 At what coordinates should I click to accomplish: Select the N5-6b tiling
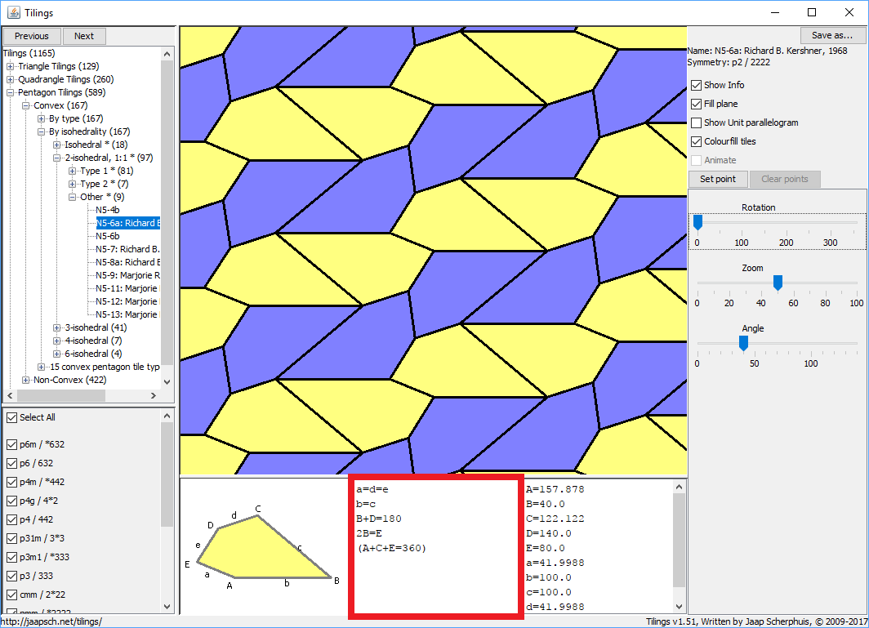108,236
